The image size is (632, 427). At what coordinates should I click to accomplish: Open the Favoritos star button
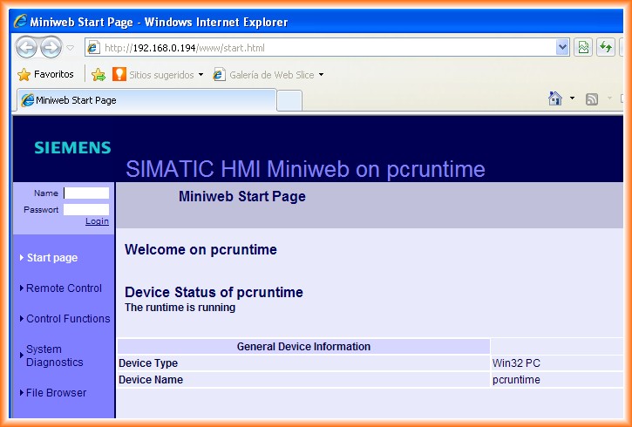[46, 75]
